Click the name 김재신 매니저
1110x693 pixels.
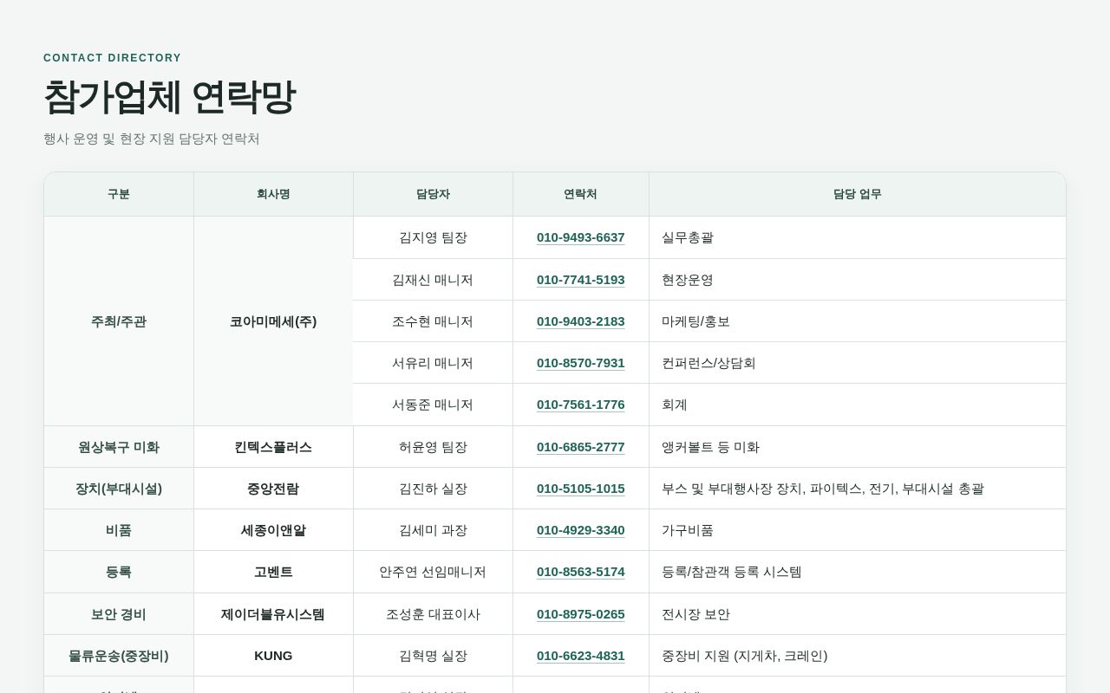coord(433,280)
